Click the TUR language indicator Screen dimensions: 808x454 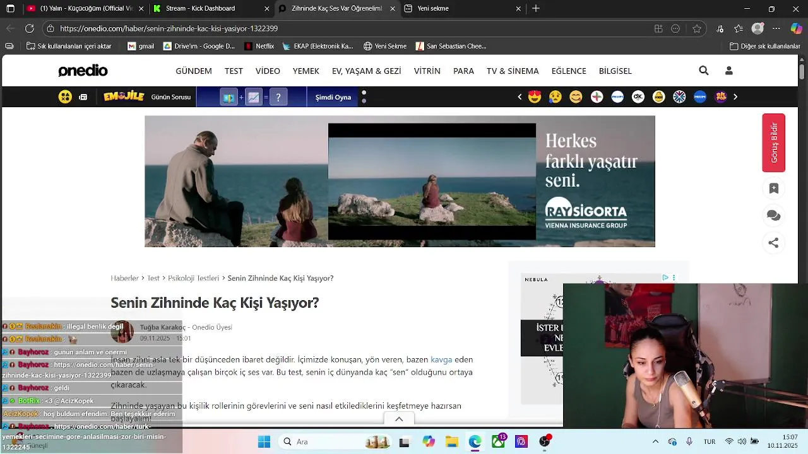coord(710,441)
